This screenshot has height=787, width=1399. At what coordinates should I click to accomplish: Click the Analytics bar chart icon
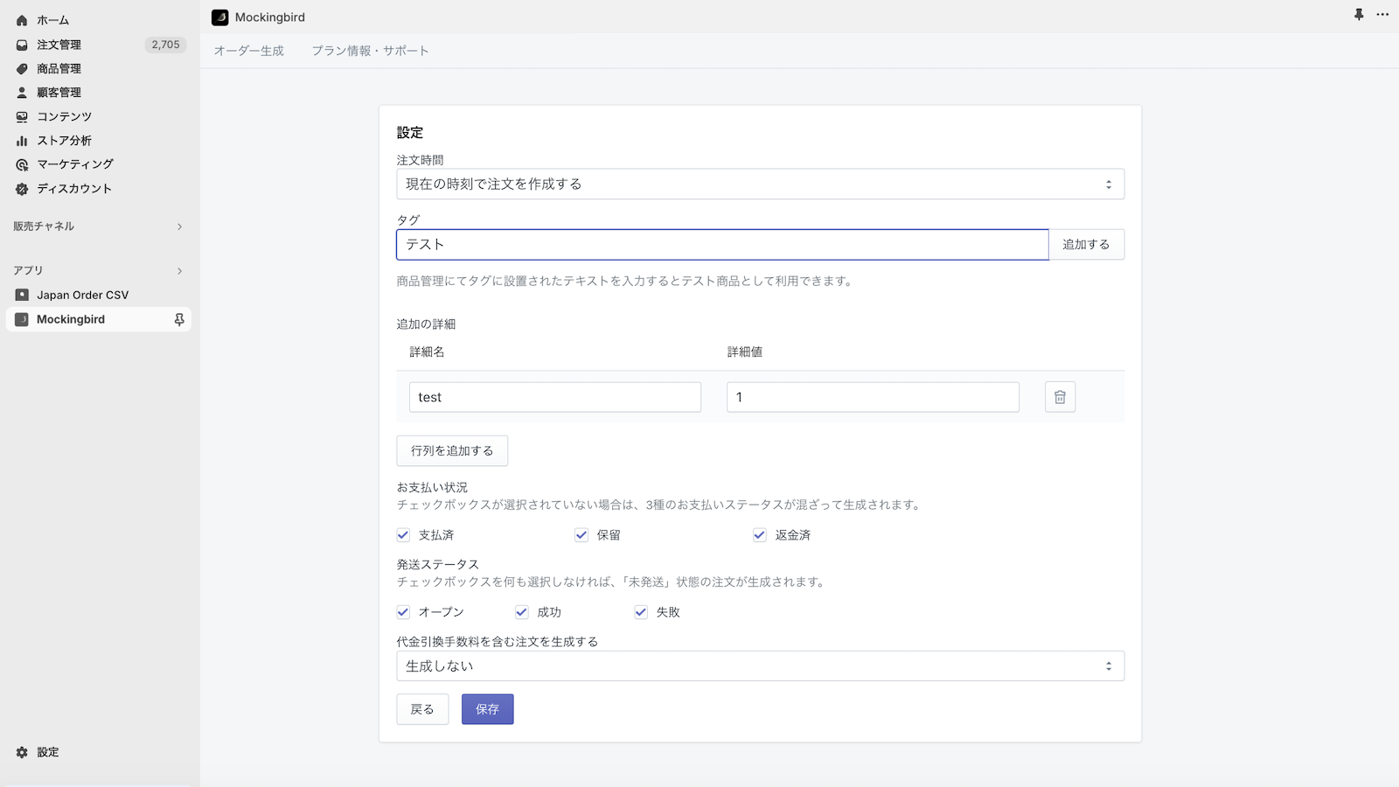click(22, 140)
